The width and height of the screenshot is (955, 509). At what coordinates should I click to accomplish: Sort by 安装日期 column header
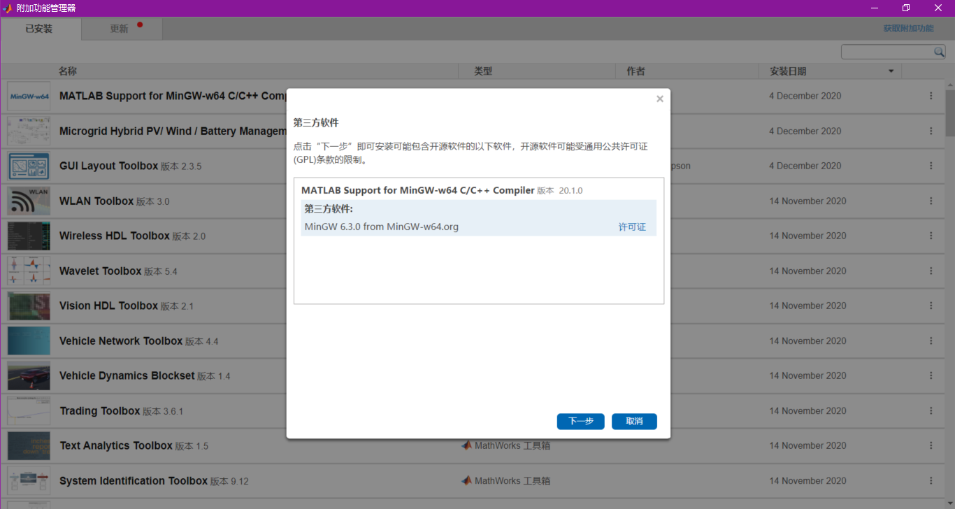pos(788,71)
